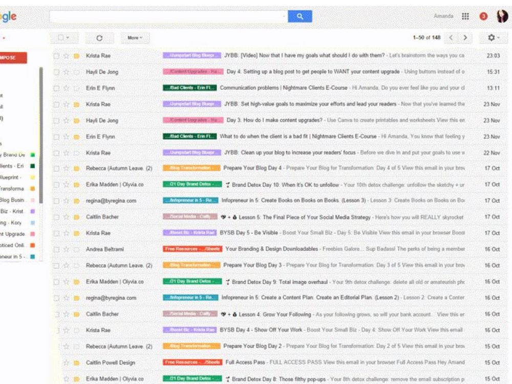Star the Brand Detox Day 10 email
This screenshot has height=384, width=512.
66,185
